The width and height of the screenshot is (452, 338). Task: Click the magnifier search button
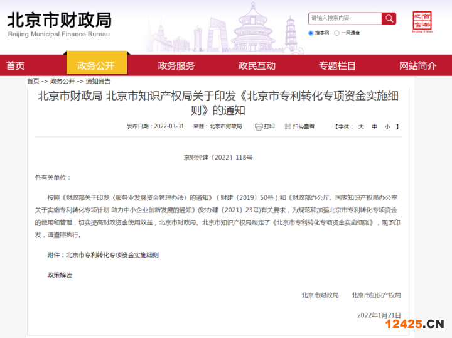point(389,18)
